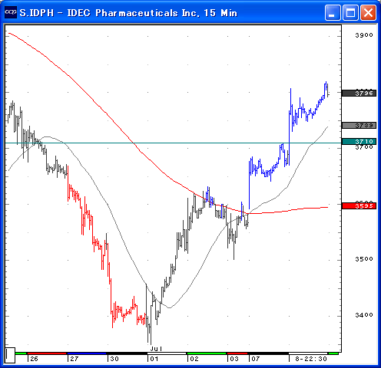The width and height of the screenshot is (381, 368).
Task: Maximize the IDEC Pharmaceuticals chart window
Action: (x=350, y=12)
